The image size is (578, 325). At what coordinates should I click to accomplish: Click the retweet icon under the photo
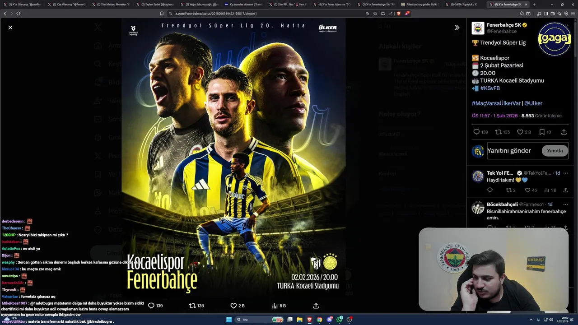click(x=192, y=306)
